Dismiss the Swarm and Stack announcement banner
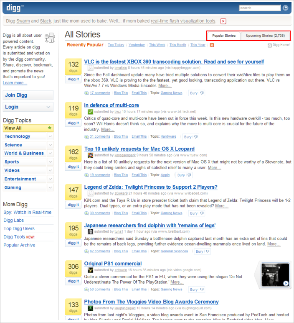Screen dimensions: 294x323 click(223, 21)
